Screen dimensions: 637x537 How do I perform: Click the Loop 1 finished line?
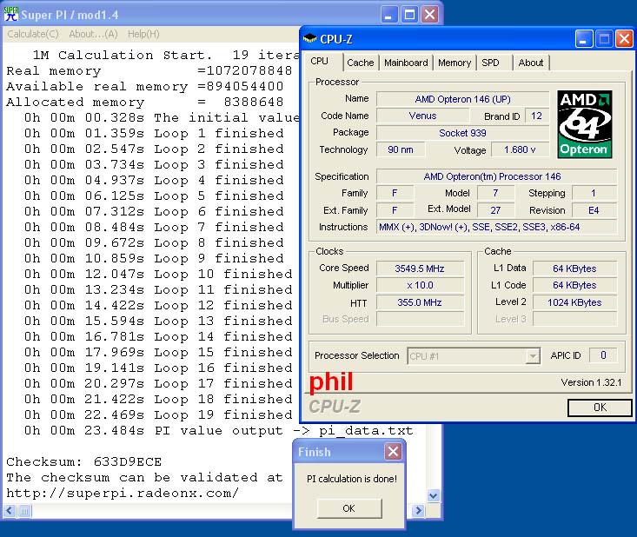154,133
